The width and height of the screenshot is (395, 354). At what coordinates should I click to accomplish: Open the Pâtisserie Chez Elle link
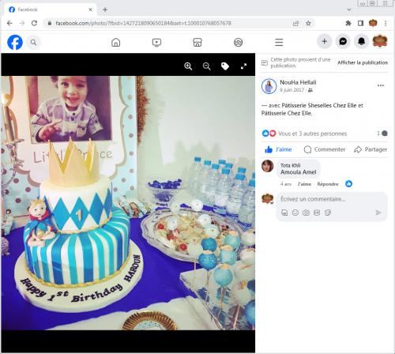coord(287,113)
